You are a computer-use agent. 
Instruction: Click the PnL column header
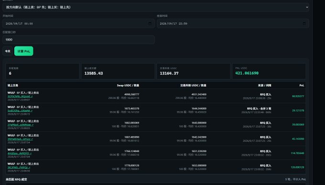point(302,85)
